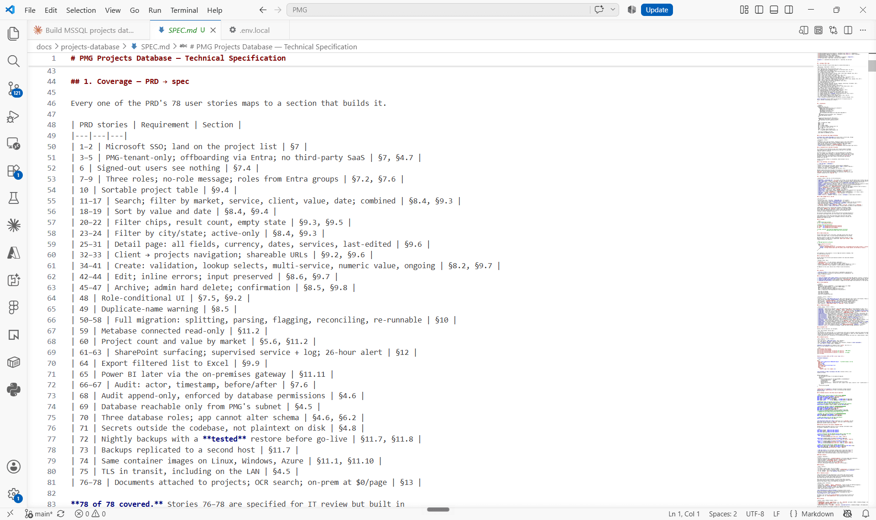
Task: Open the LF end-of-line picker
Action: (x=777, y=514)
